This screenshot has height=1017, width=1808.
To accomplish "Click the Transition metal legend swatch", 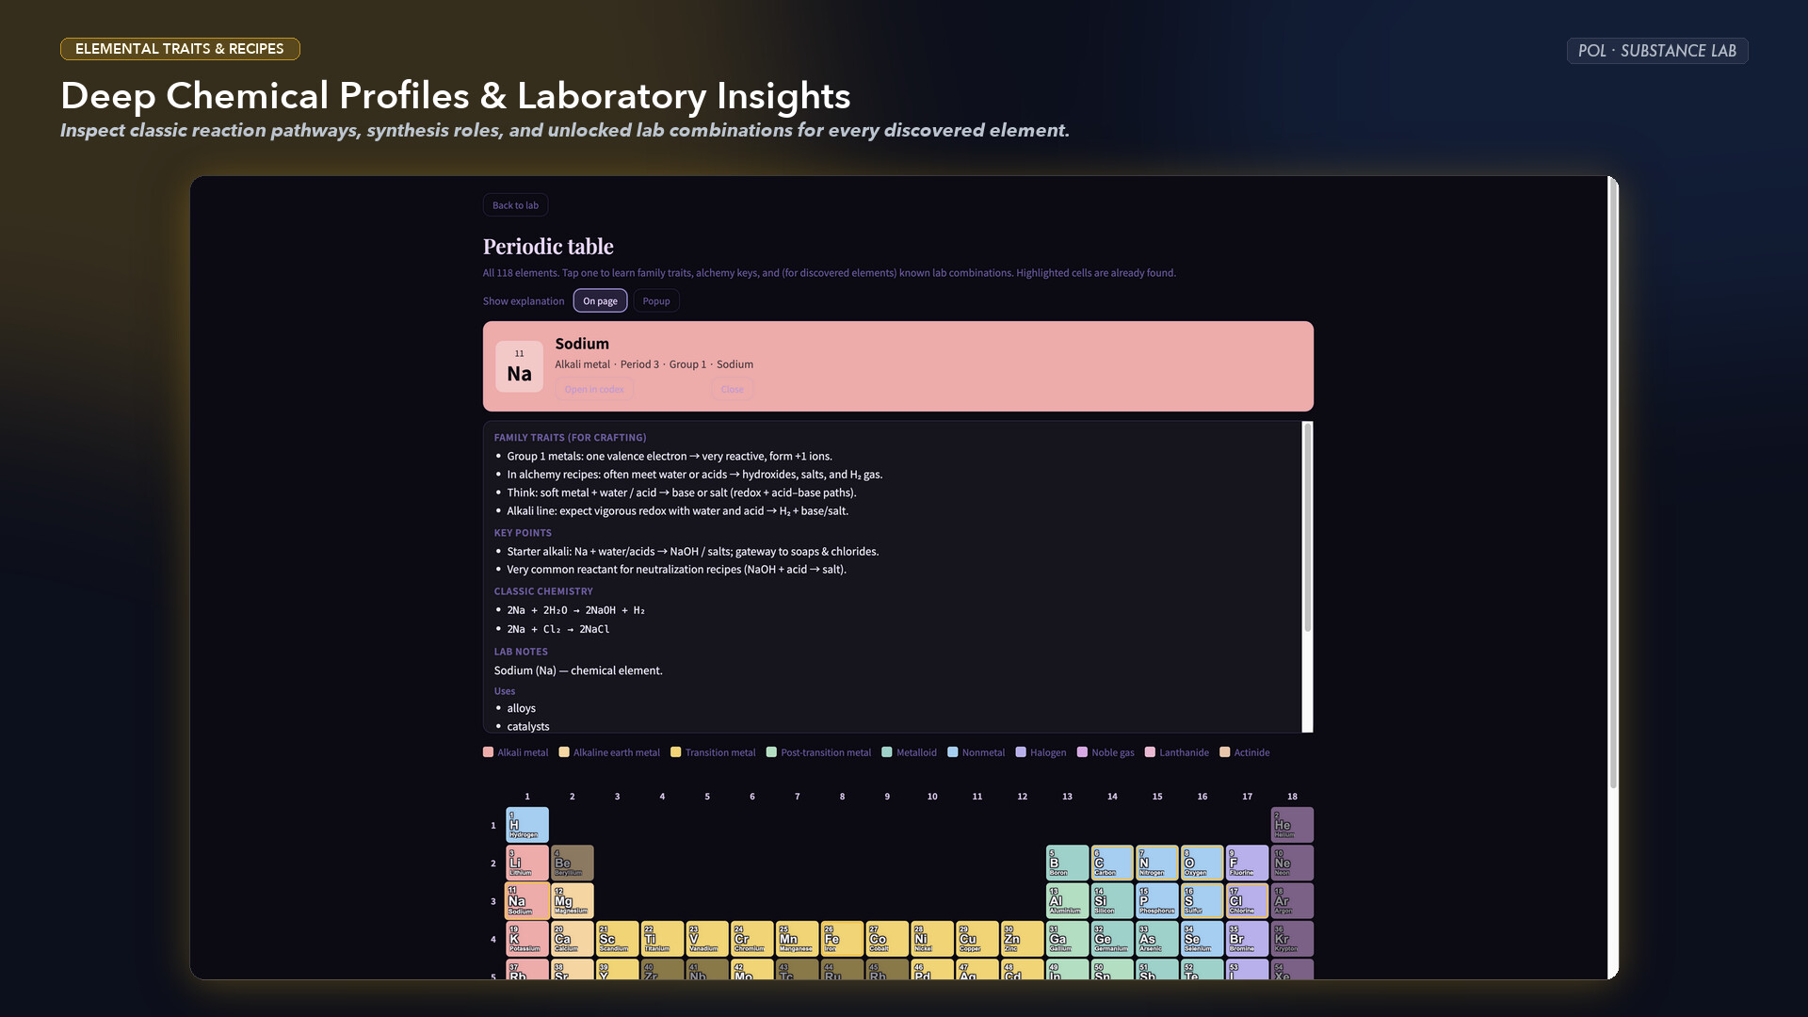I will [675, 751].
